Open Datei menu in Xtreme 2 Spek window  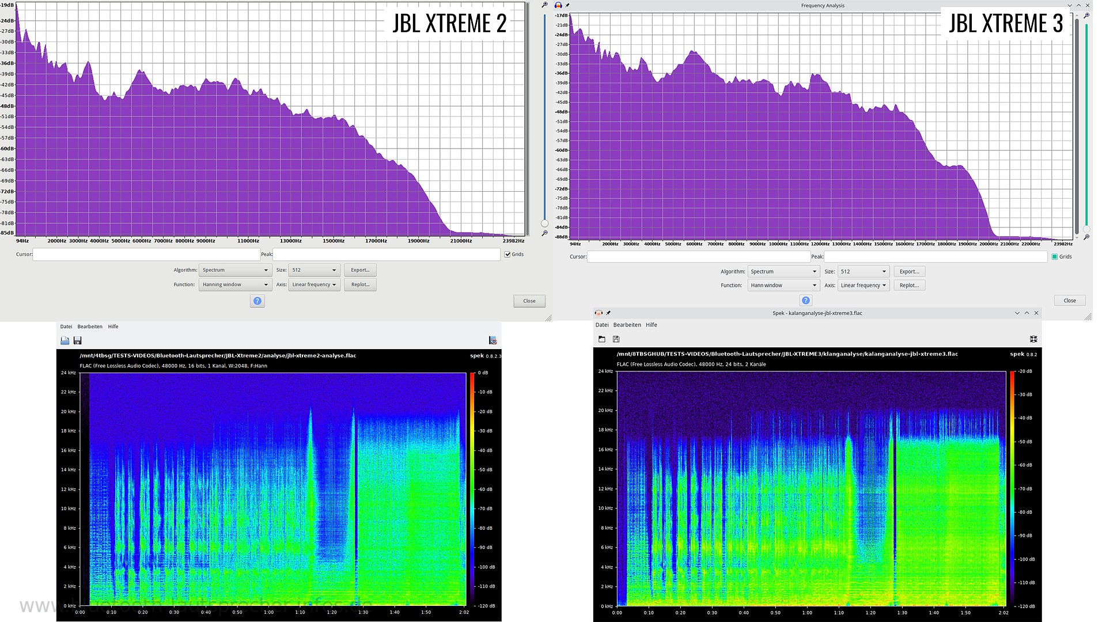[x=66, y=327]
